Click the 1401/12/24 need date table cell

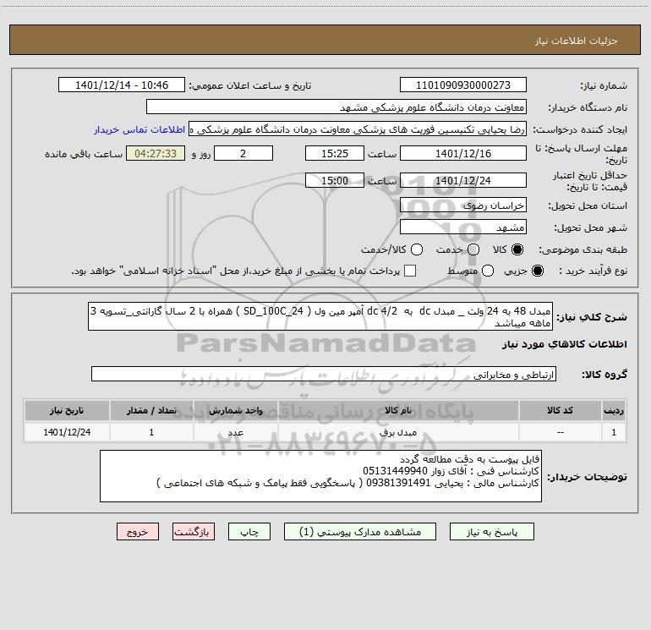pyautogui.click(x=67, y=432)
